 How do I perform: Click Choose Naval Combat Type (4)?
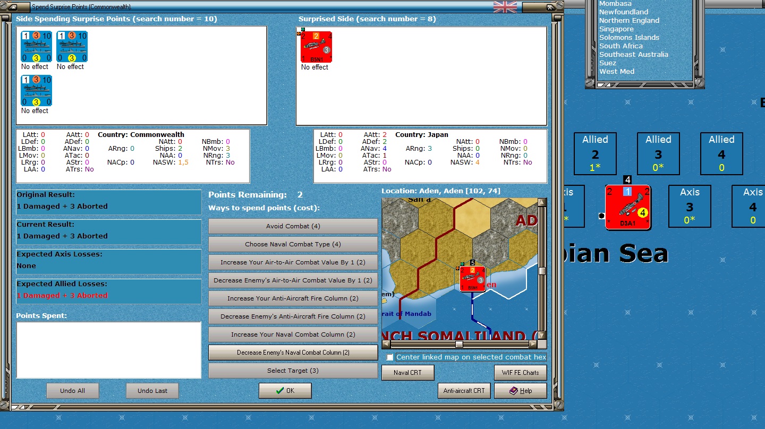293,244
